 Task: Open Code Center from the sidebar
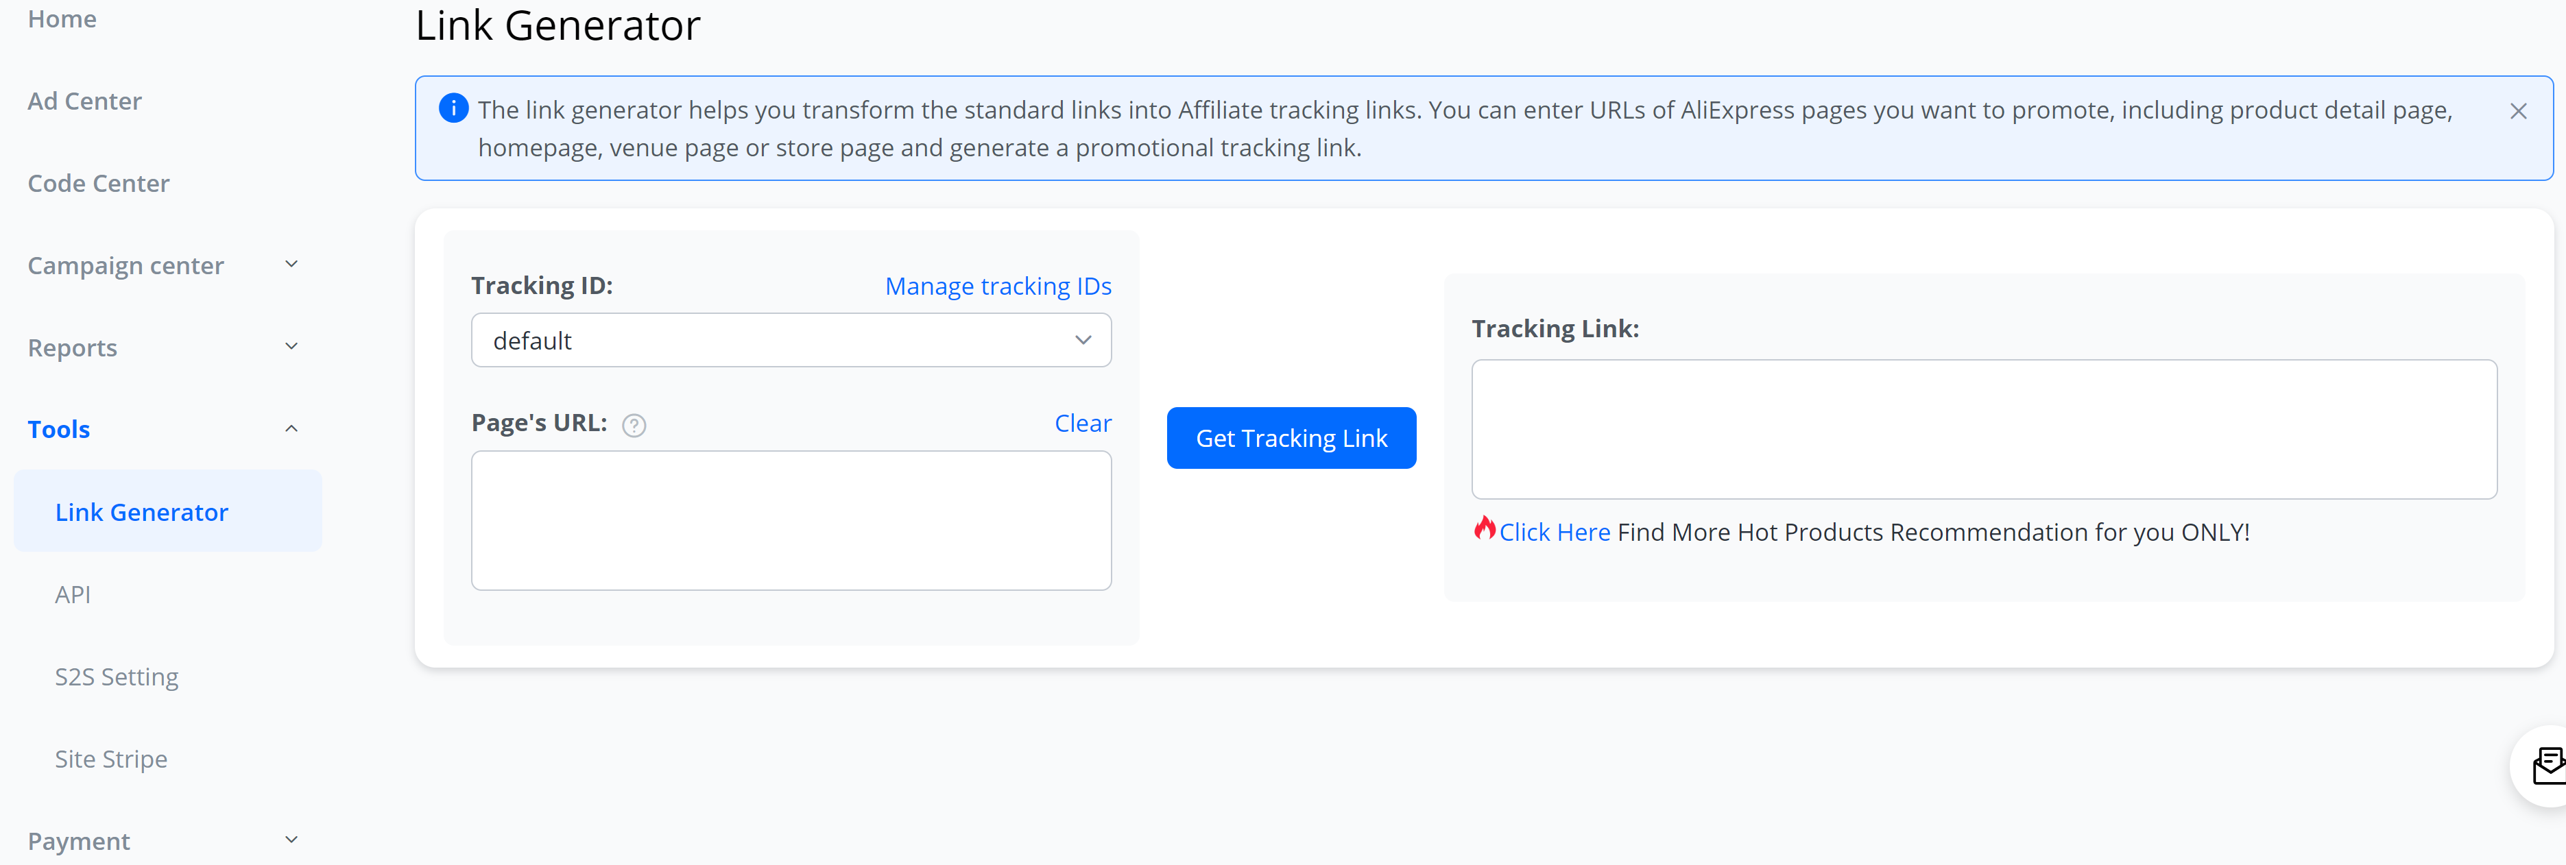coord(99,183)
